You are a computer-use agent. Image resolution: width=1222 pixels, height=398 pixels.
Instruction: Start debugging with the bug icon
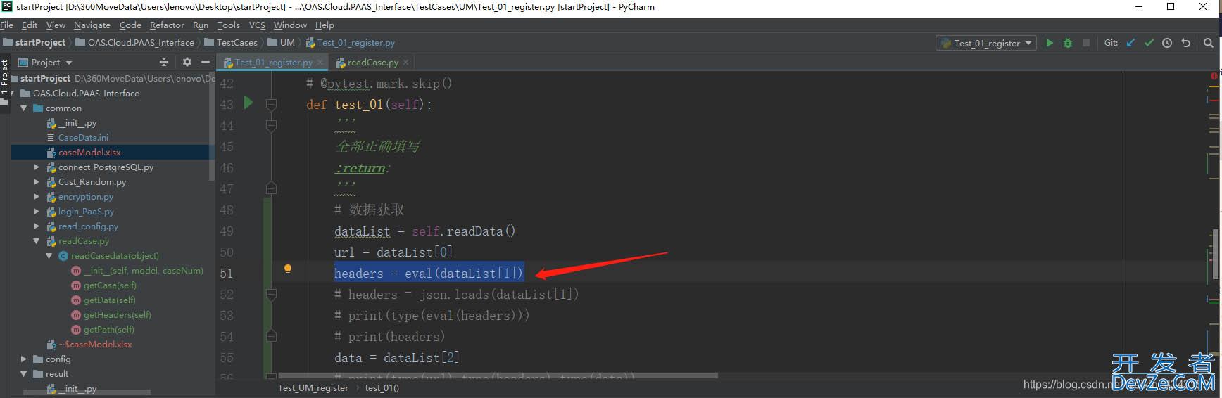[x=1068, y=43]
